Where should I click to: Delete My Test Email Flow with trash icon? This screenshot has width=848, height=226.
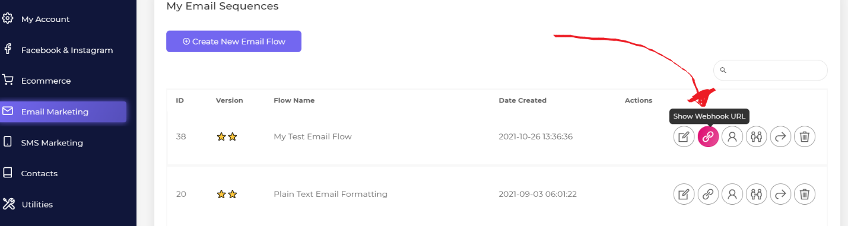point(805,137)
